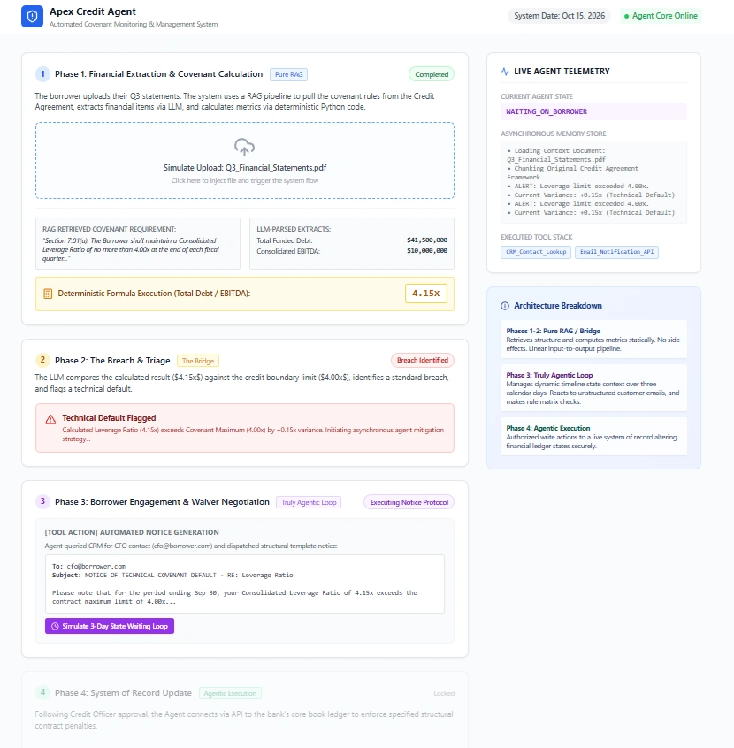The height and width of the screenshot is (748, 734).
Task: Click the Phase 2 step number circle
Action: 42,360
